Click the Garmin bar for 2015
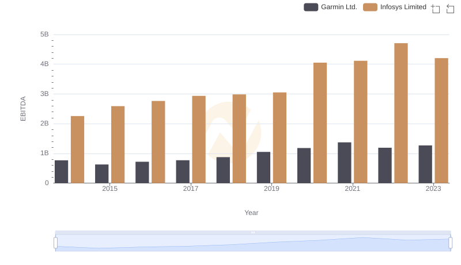461x265 pixels. coord(102,174)
